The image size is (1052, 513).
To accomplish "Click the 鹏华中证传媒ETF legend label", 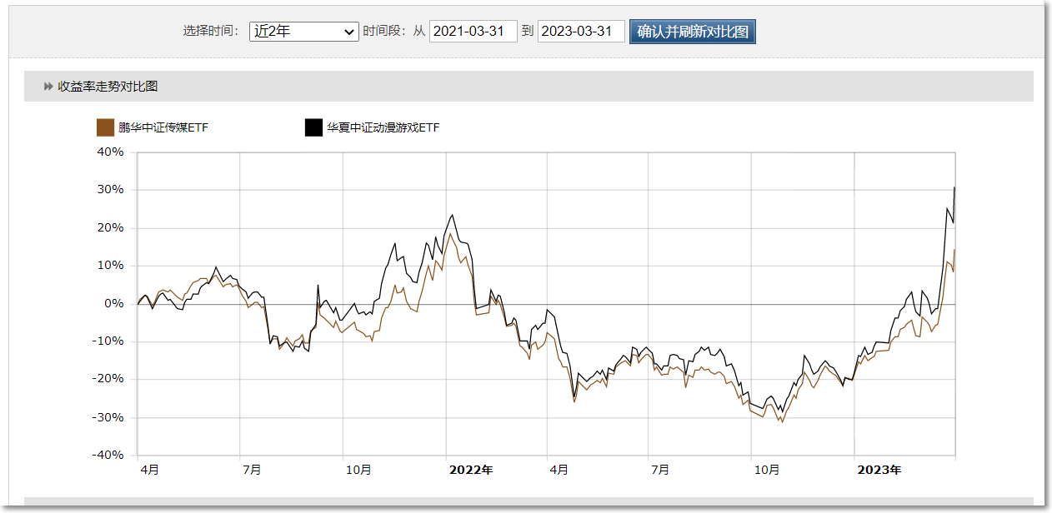I will coord(163,127).
